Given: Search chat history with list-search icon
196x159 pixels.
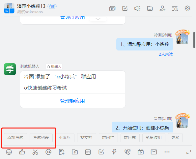Looking at the screenshot, I should [x=175, y=9].
